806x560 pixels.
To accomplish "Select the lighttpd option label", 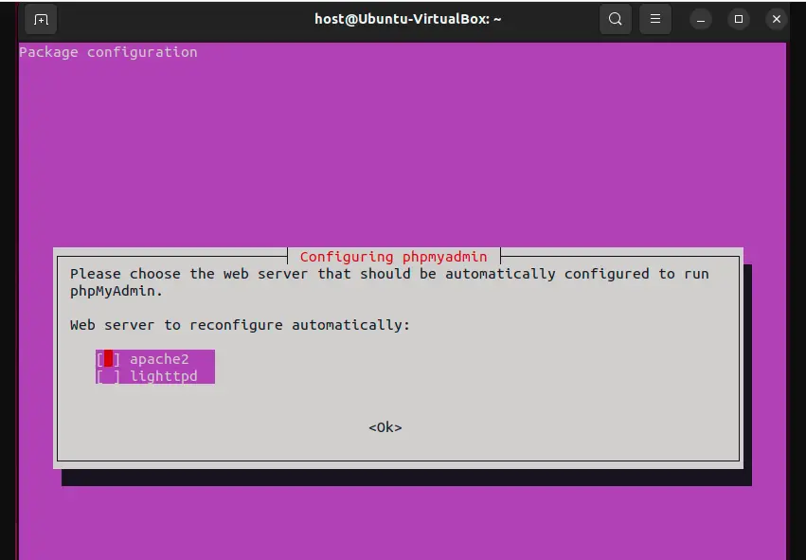I will [163, 376].
